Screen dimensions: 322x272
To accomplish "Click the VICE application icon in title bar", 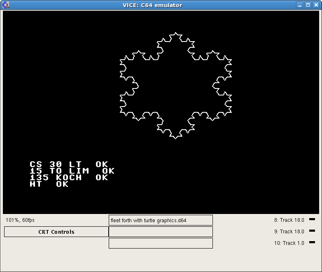I will coord(6,5).
